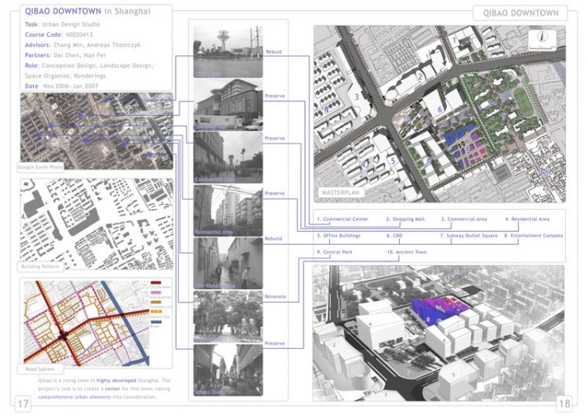The image size is (588, 417).
Task: Click legend entry '9. Central Park'
Action: (x=335, y=252)
